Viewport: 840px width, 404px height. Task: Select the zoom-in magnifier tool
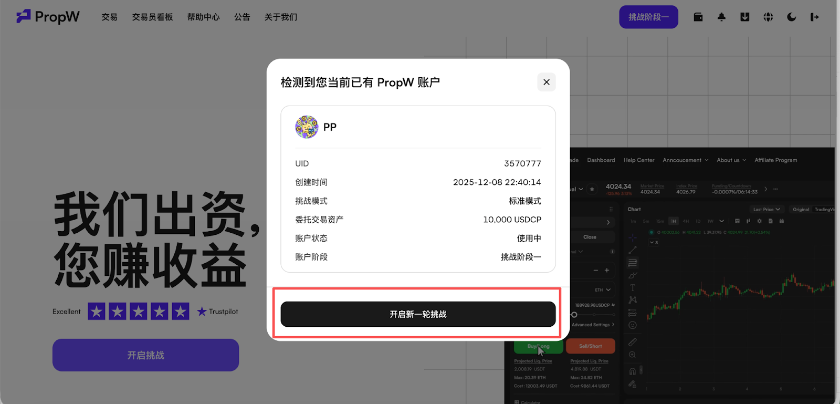tap(633, 355)
